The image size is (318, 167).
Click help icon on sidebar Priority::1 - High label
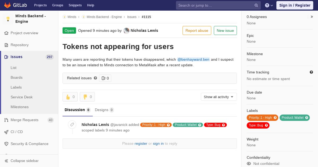pyautogui.click(x=275, y=118)
